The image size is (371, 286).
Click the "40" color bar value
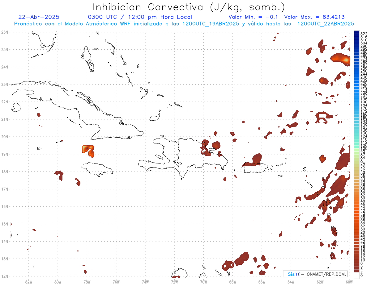pyautogui.click(x=363, y=213)
